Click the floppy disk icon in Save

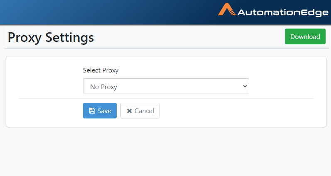[x=92, y=111]
